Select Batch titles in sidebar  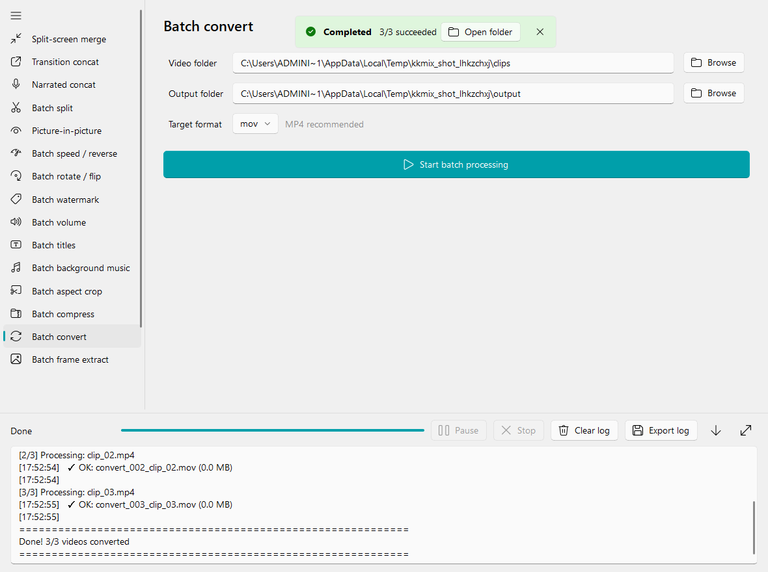point(72,244)
